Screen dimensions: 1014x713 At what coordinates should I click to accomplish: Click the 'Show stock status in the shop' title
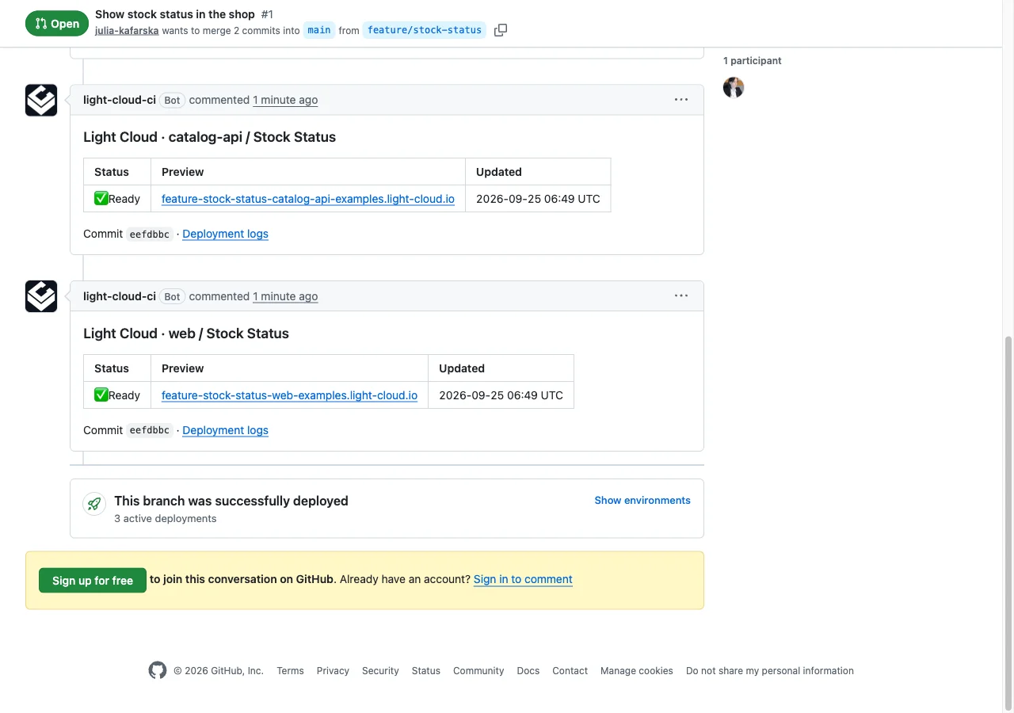point(175,14)
